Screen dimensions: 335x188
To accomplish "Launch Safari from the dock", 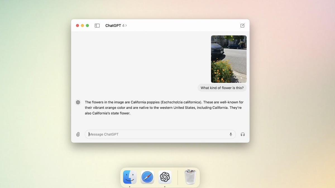I will click(147, 177).
